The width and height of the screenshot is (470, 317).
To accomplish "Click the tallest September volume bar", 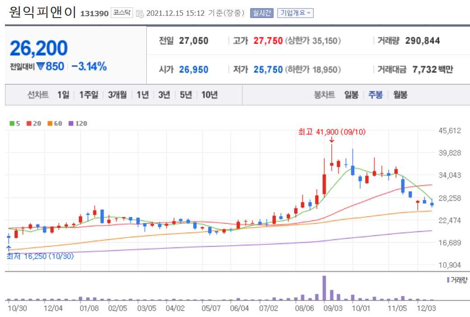I will tap(325, 289).
